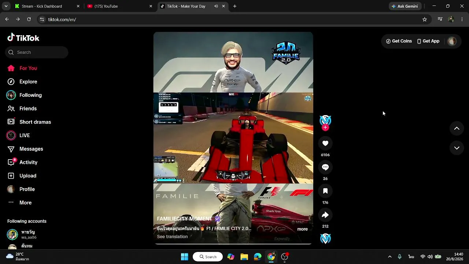Click See translation under the caption
The height and width of the screenshot is (264, 469).
click(172, 236)
